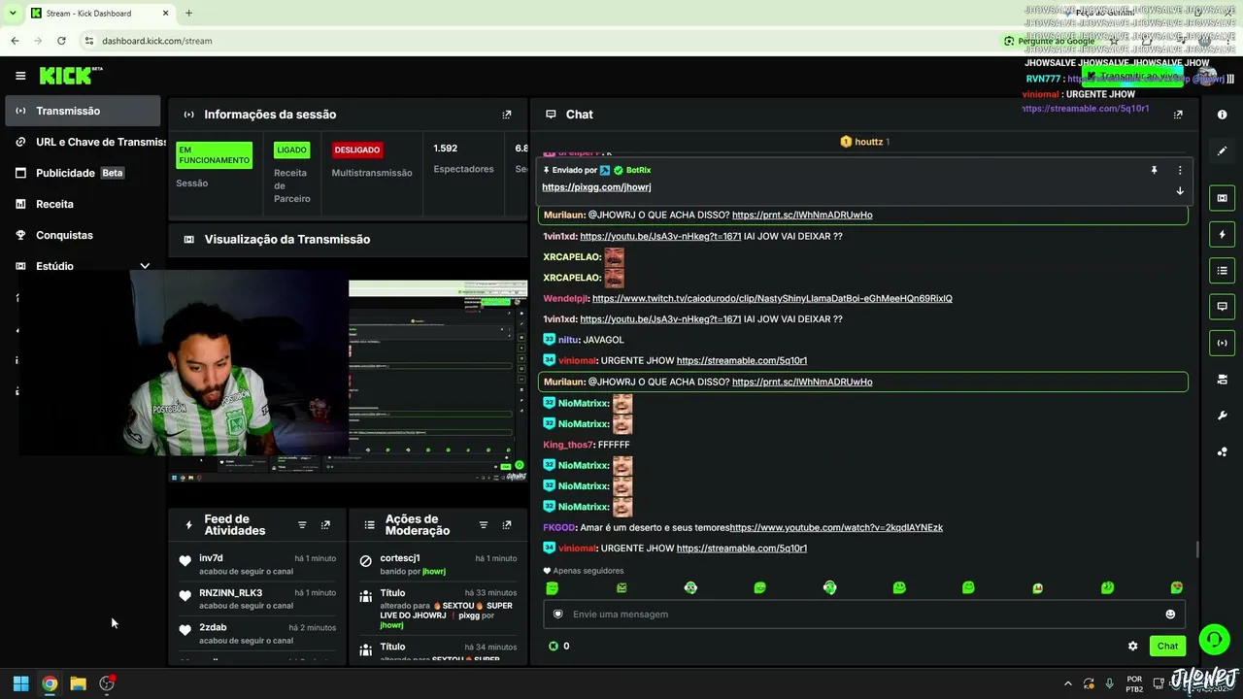Click the chat bubble icon in right sidebar
Screen dimensions: 1243x699
(x=1222, y=306)
